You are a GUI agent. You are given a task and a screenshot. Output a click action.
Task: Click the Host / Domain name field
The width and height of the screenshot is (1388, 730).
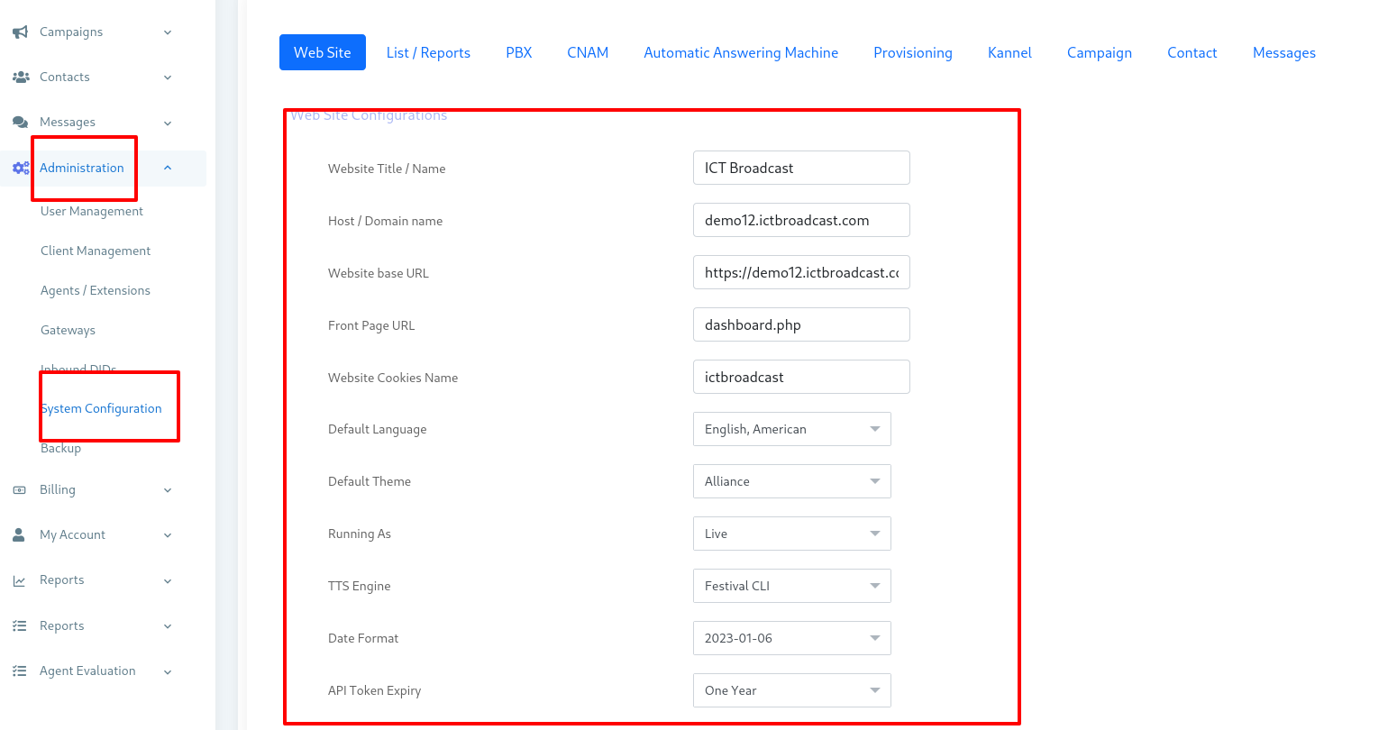(x=801, y=220)
